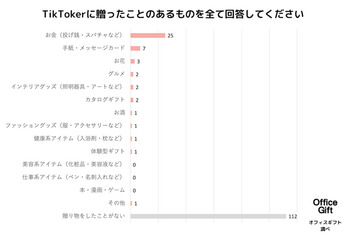Click the 美容系アイテム category label
The image size is (346, 235).
(x=72, y=164)
